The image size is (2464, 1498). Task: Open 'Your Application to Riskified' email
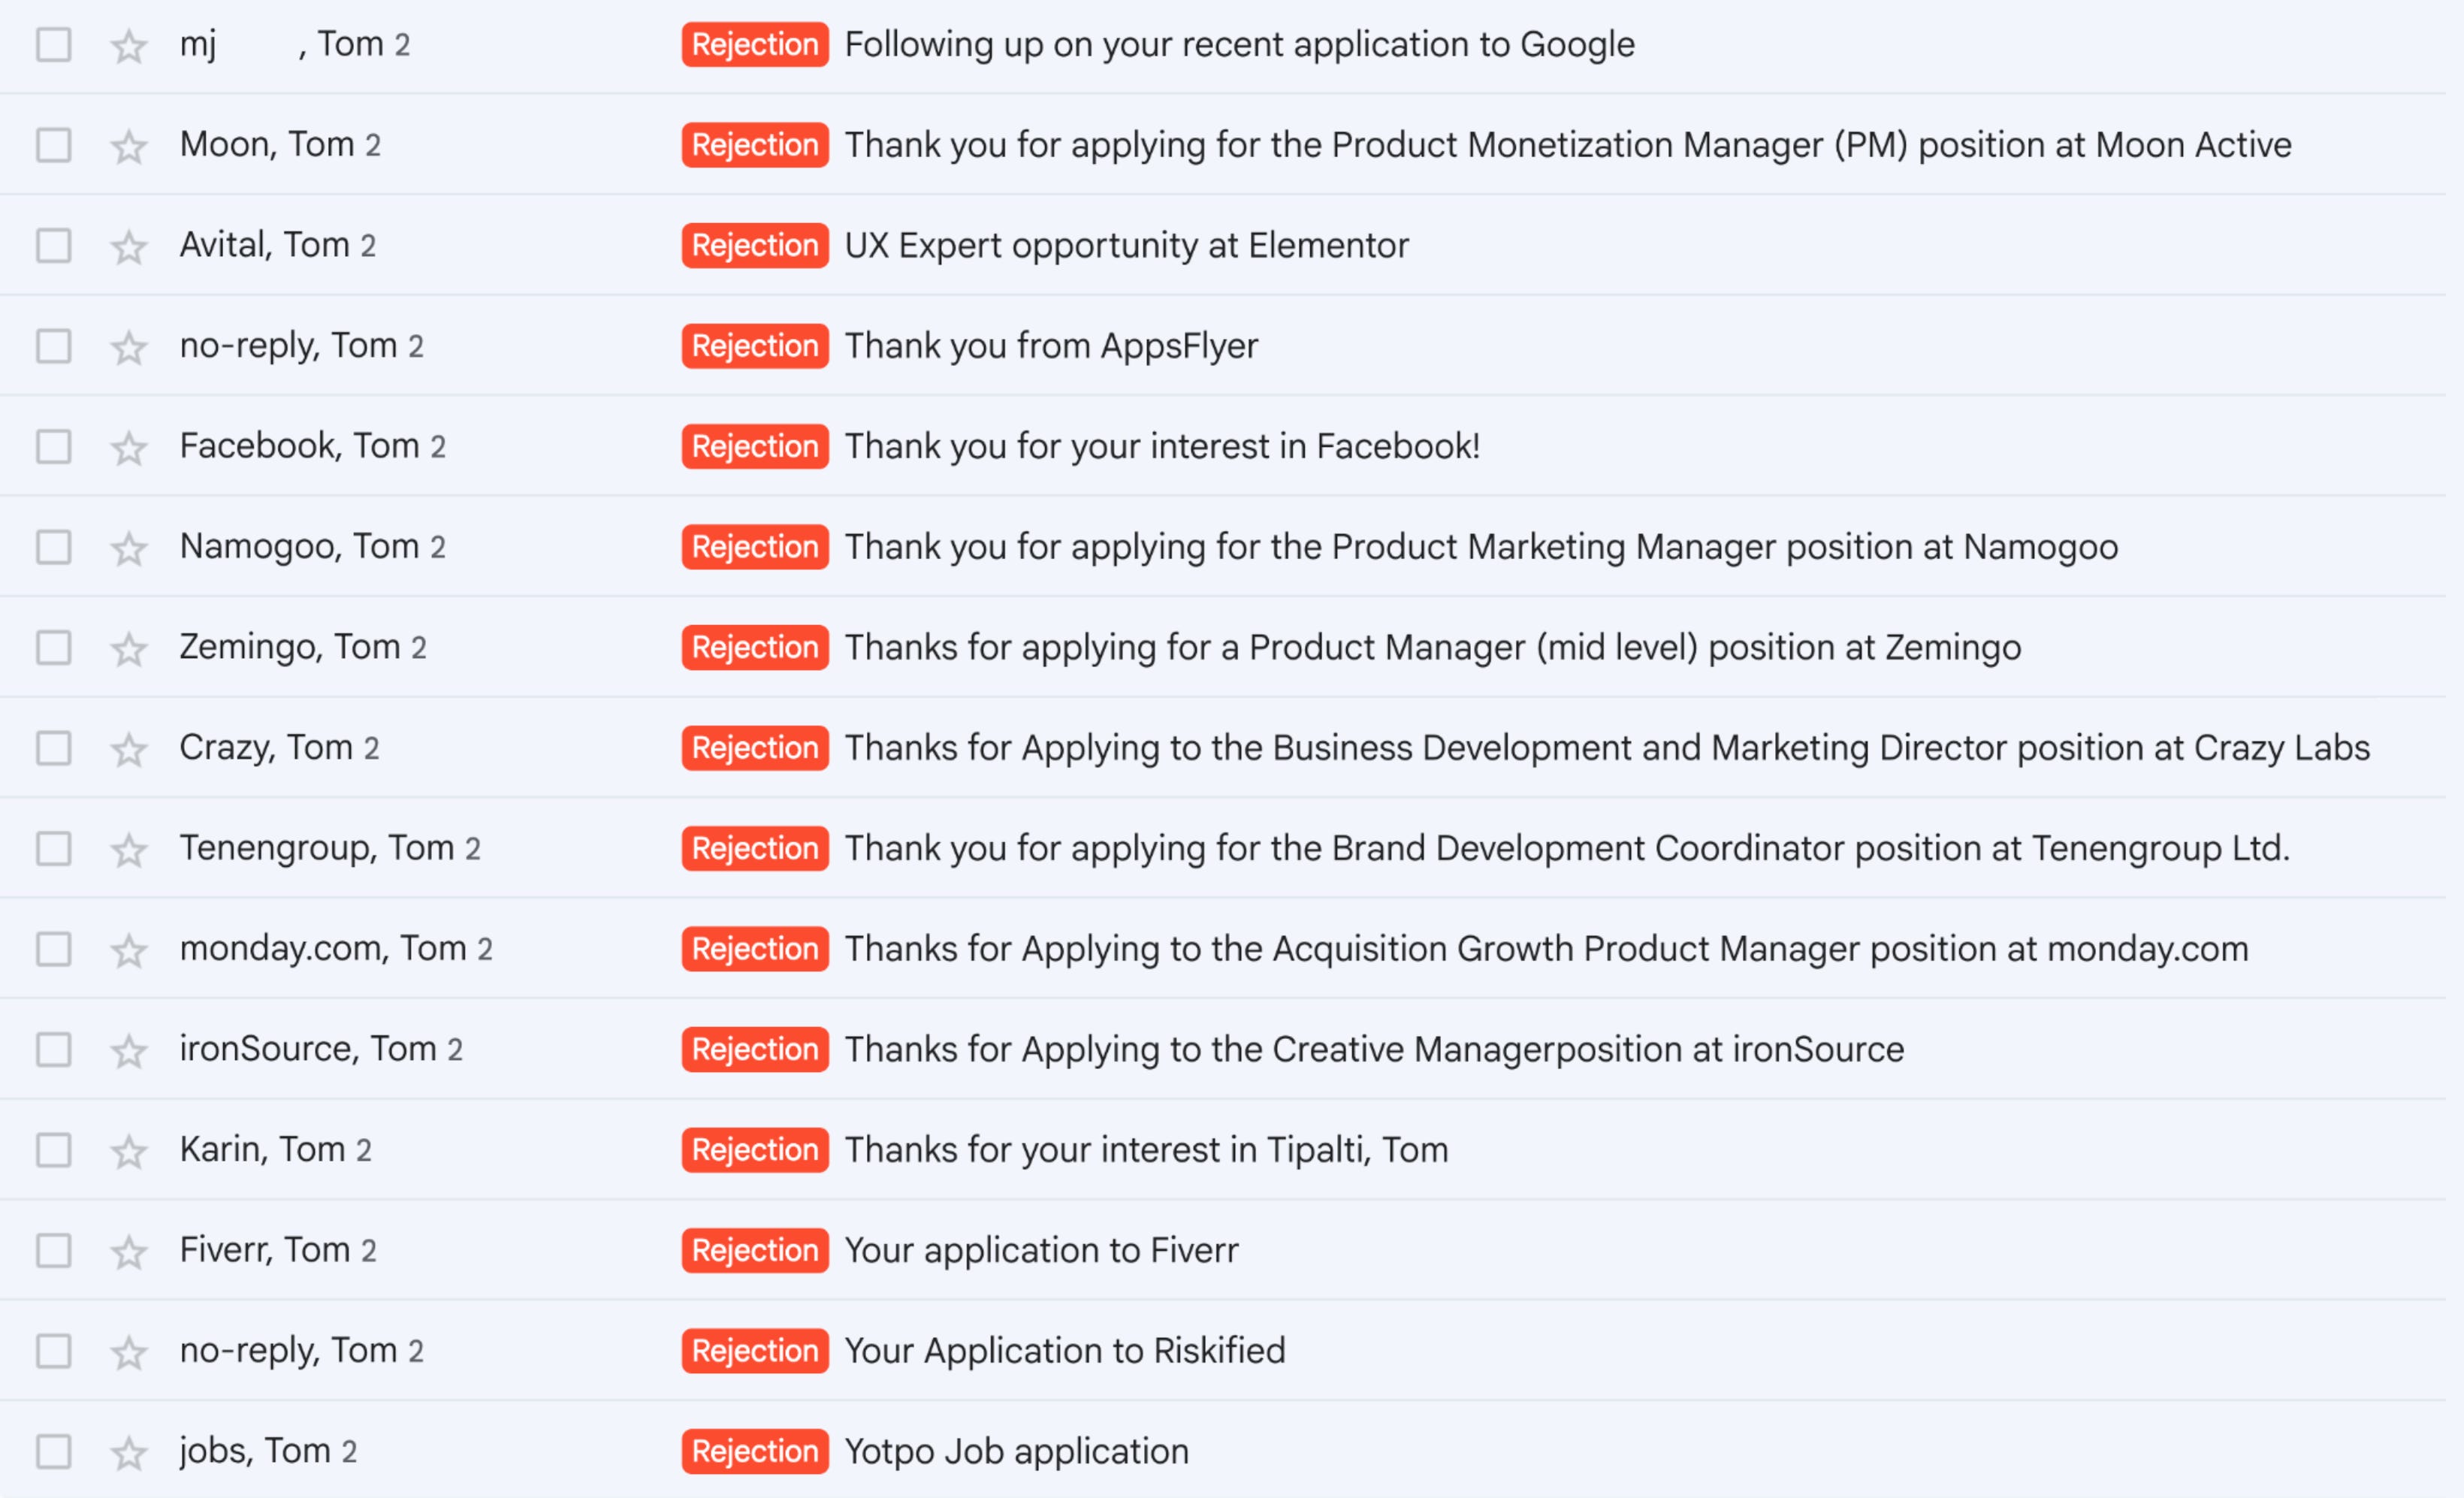(1065, 1351)
